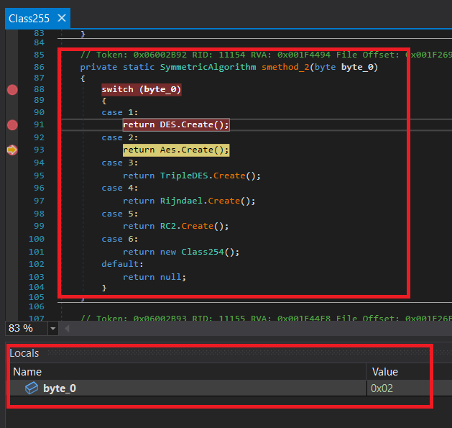The image size is (452, 428).
Task: Click the smethod_2 method name
Action: tap(285, 67)
